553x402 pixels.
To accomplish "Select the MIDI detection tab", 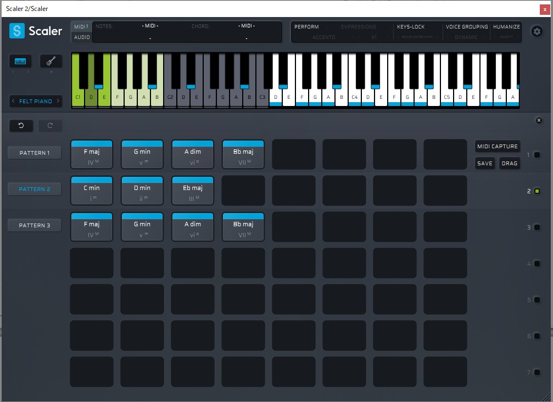I will pyautogui.click(x=81, y=27).
